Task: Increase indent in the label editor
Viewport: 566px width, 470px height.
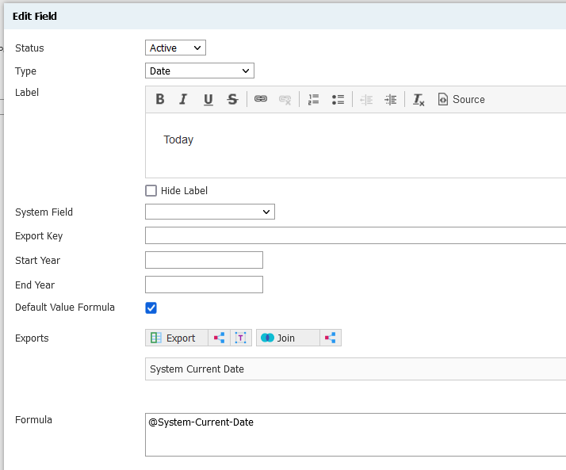Action: coord(391,99)
